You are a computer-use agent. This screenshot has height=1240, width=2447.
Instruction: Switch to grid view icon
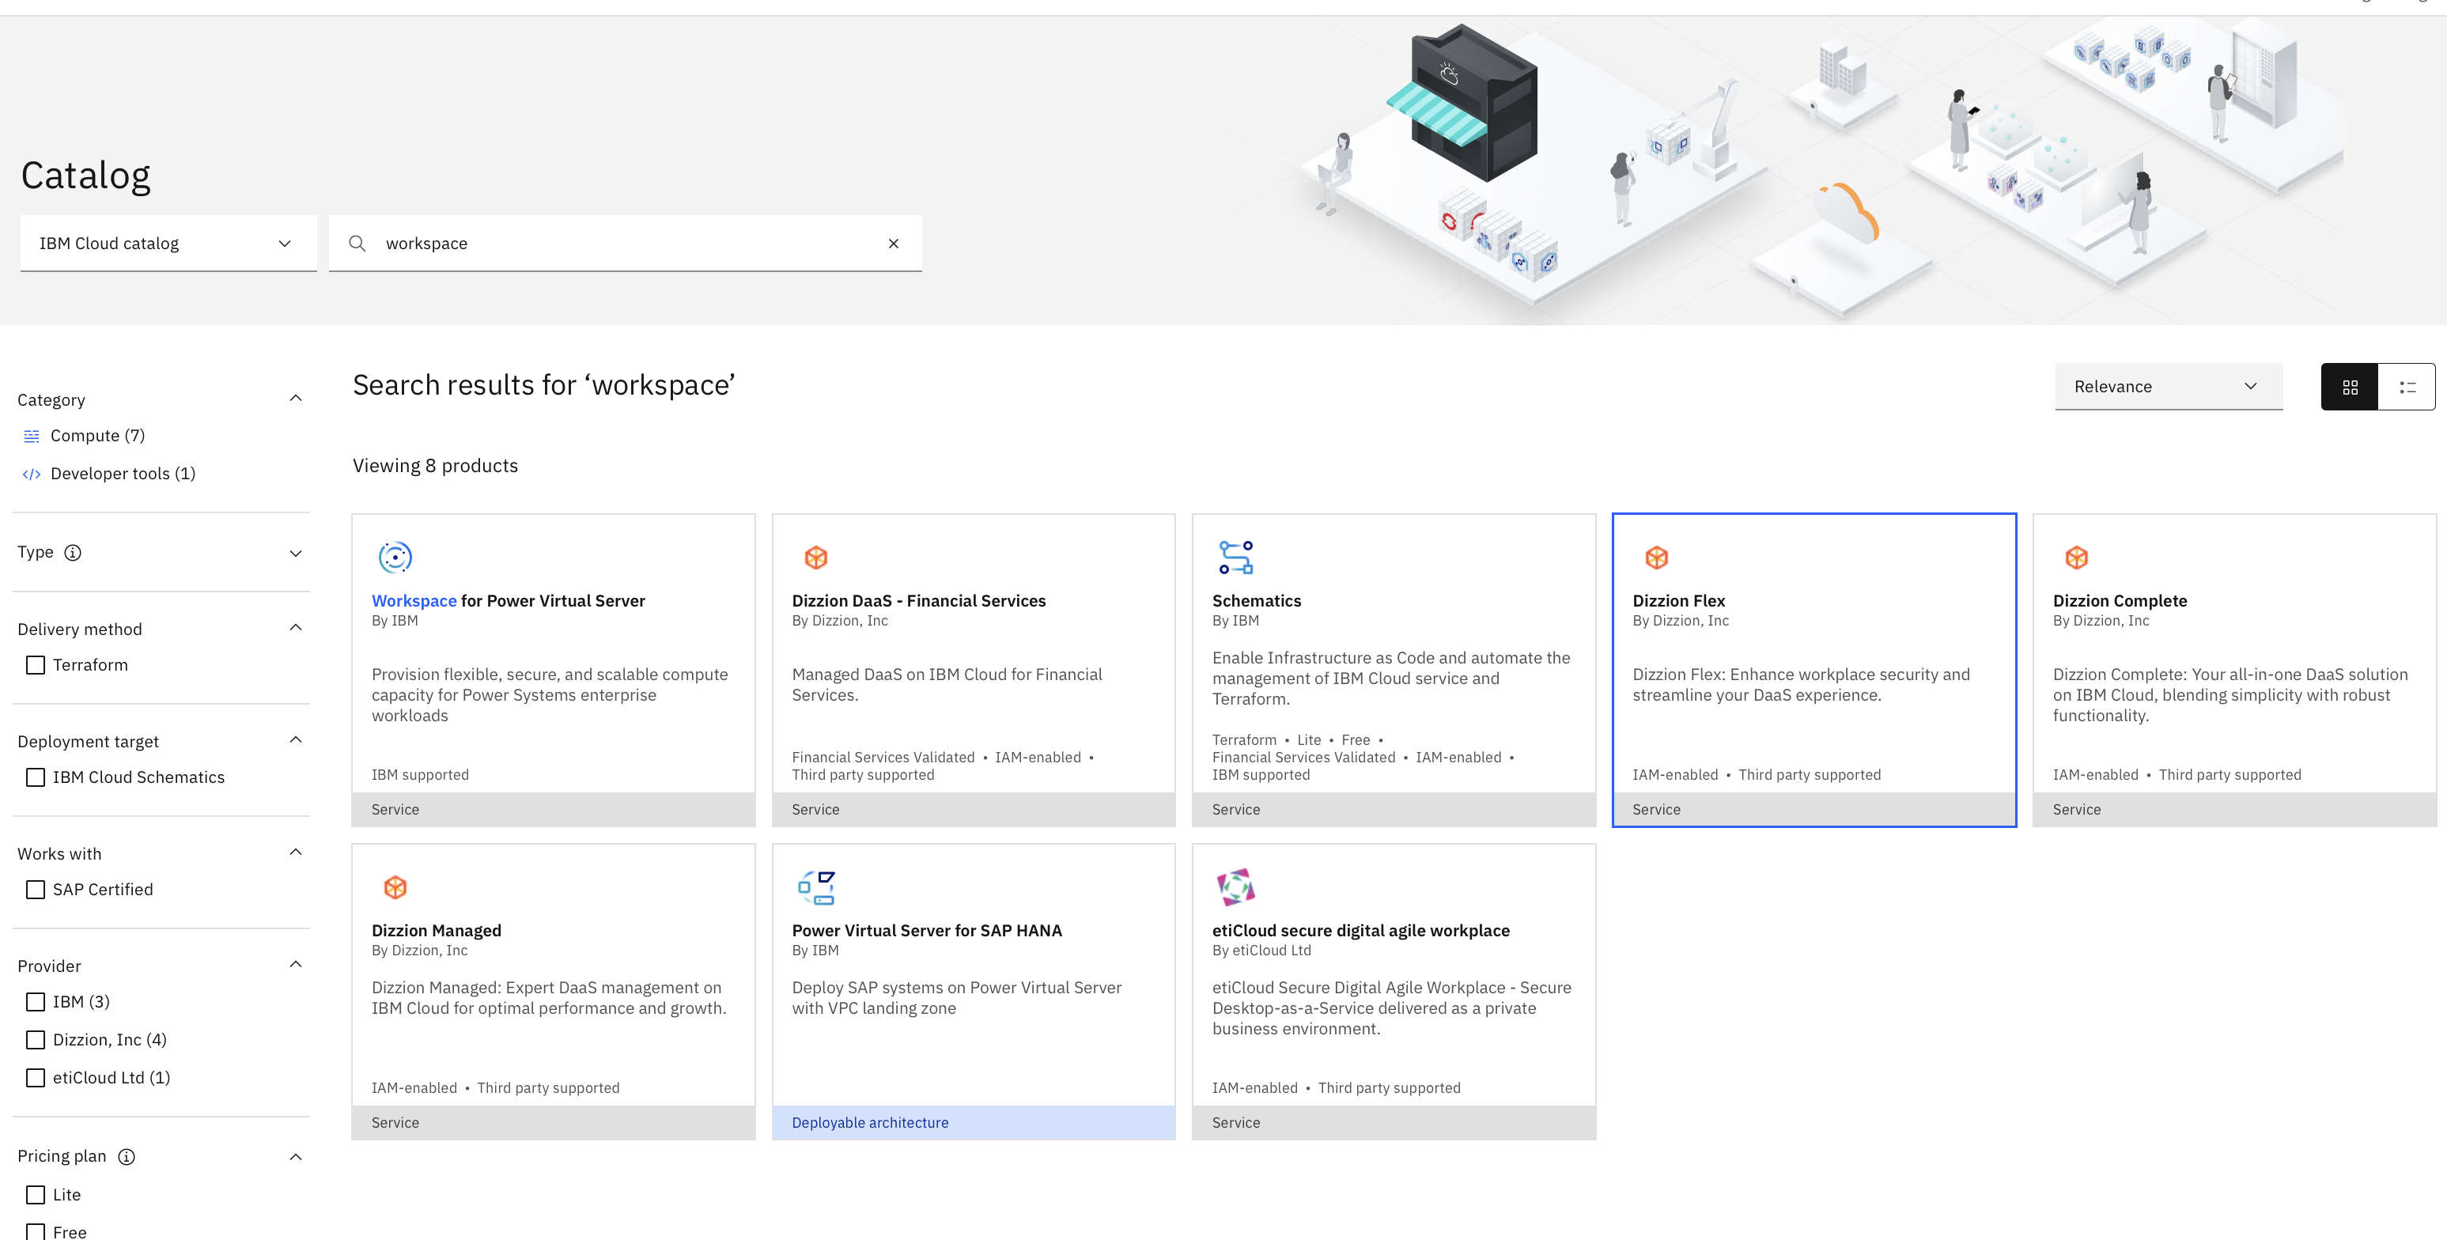[2349, 387]
